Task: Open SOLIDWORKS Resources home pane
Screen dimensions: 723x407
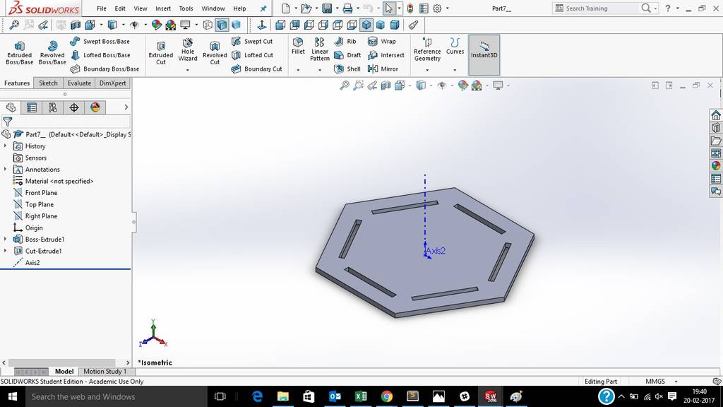Action: tap(716, 115)
